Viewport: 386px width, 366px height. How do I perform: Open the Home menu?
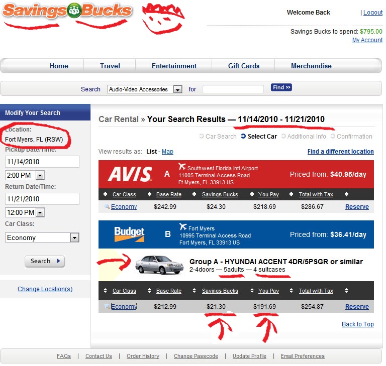(59, 66)
